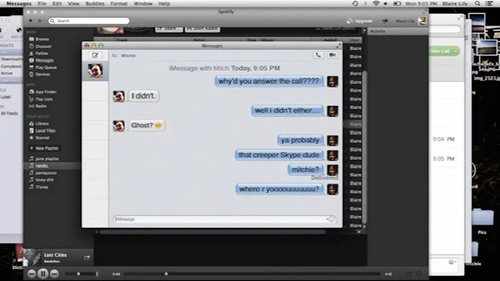Click the 'Ghost?' message bubble
Viewport: 500px width, 281px height.
[146, 125]
